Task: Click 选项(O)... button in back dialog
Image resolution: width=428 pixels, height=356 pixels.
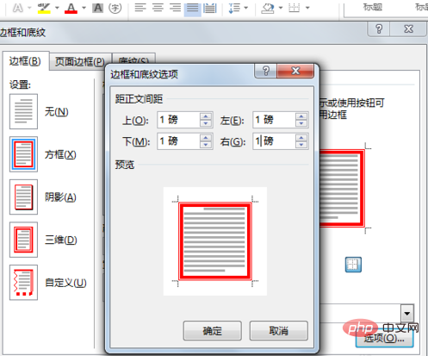Action: [x=384, y=339]
